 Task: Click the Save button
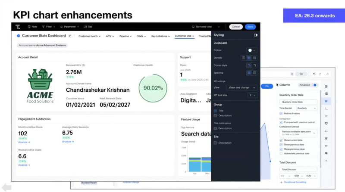click(250, 27)
